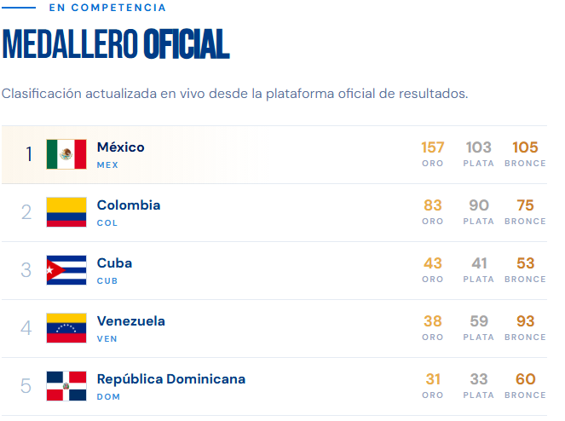This screenshot has width=565, height=421.
Task: Select the Cuba country name
Action: click(114, 263)
